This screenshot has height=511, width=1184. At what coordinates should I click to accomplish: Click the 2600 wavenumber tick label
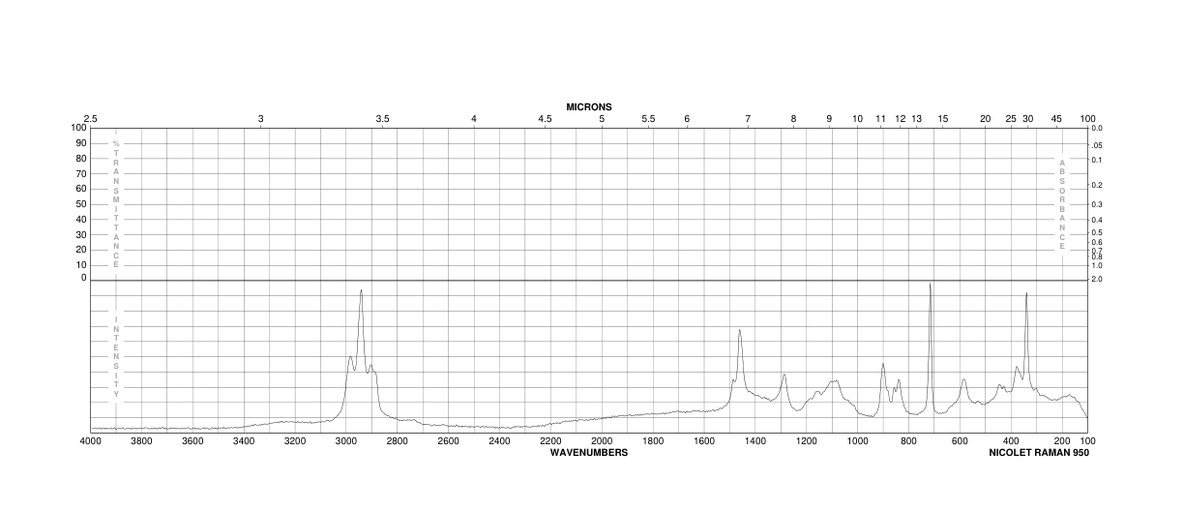pos(448,441)
